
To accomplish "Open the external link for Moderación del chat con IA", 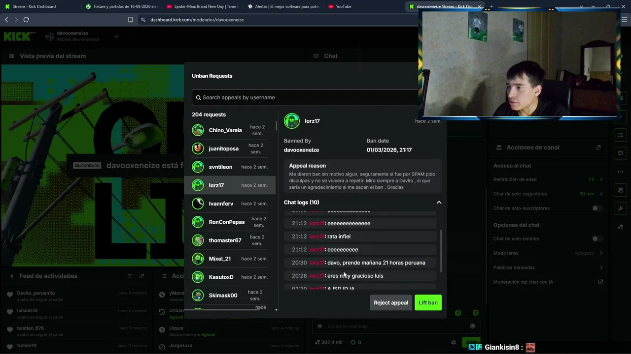I will coord(600,282).
